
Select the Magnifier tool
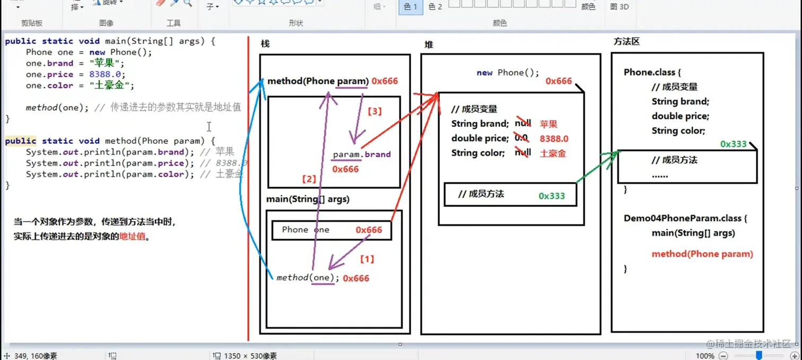[187, 4]
